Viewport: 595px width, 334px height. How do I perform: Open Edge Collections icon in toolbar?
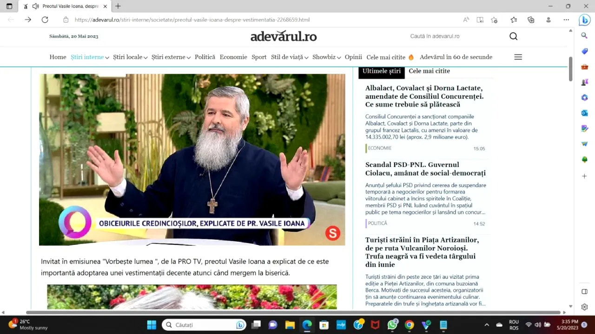pyautogui.click(x=531, y=19)
